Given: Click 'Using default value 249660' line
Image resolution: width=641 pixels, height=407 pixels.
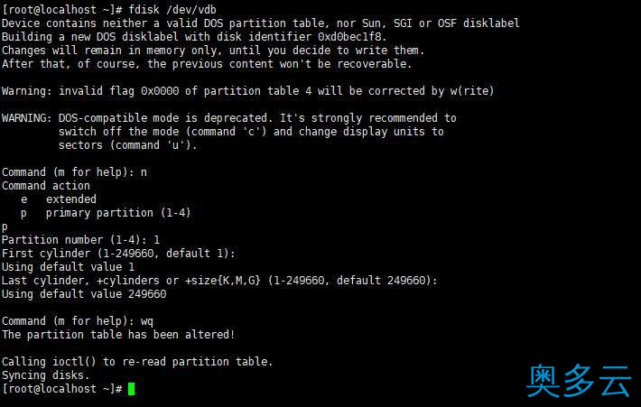Looking at the screenshot, I should [x=84, y=294].
